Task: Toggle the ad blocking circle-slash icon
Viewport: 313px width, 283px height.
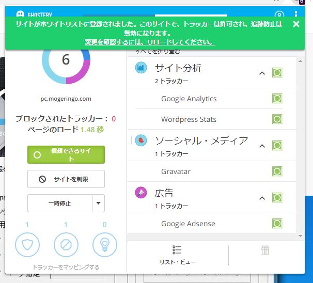Action: pyautogui.click(x=66, y=245)
